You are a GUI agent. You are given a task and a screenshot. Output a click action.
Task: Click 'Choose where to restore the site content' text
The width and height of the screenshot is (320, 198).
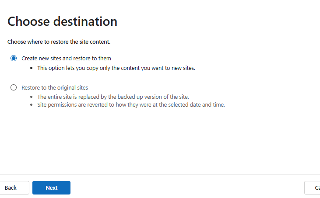59,42
